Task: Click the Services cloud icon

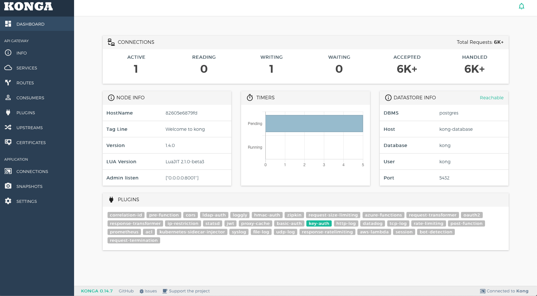Action: pyautogui.click(x=8, y=68)
